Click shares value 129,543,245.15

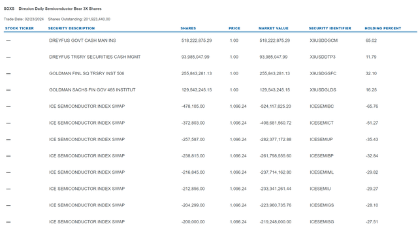[197, 90]
